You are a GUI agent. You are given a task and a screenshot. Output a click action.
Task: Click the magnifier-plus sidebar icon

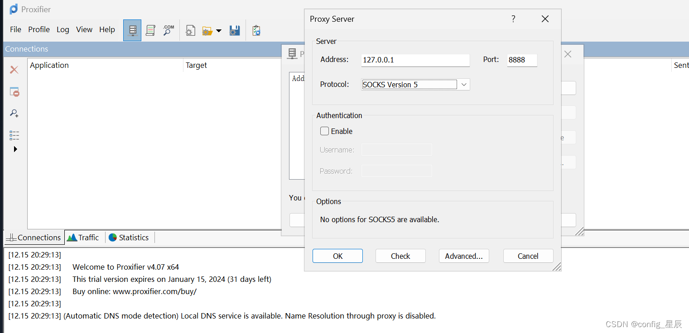pos(14,114)
